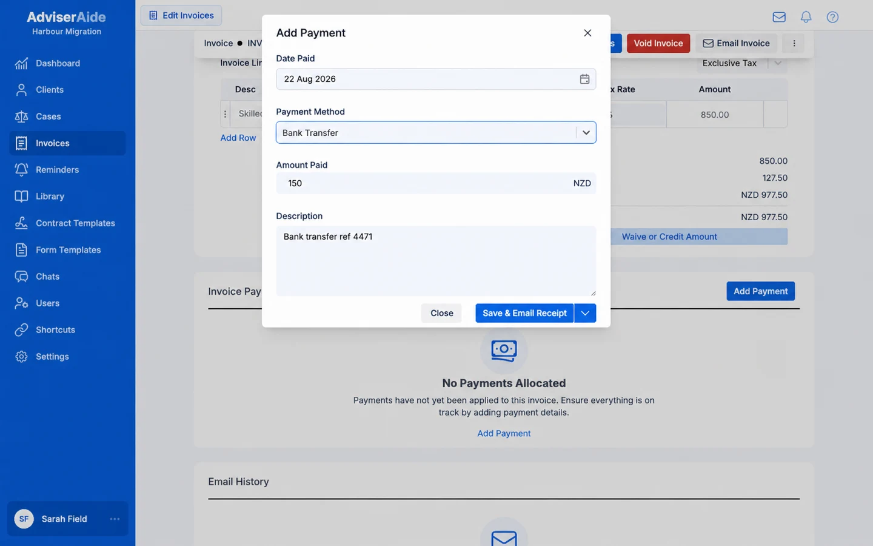The image size is (873, 546).
Task: Click the mail icon in top header
Action: click(779, 17)
